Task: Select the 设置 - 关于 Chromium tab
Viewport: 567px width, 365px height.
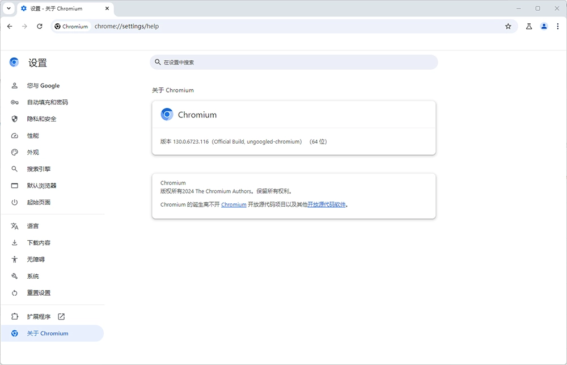Action: click(65, 9)
